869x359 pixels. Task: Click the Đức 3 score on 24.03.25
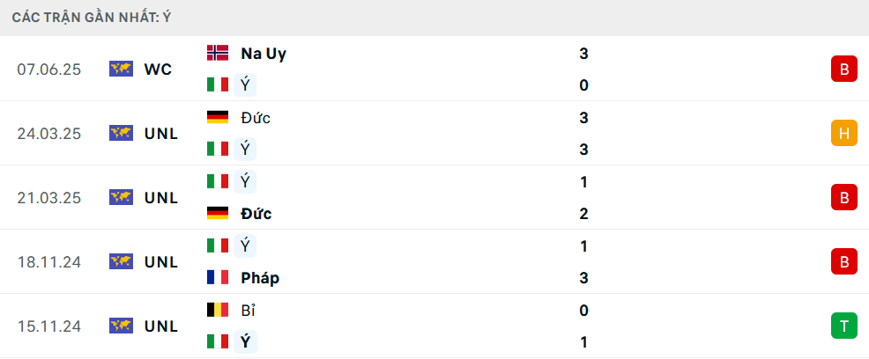(x=583, y=118)
